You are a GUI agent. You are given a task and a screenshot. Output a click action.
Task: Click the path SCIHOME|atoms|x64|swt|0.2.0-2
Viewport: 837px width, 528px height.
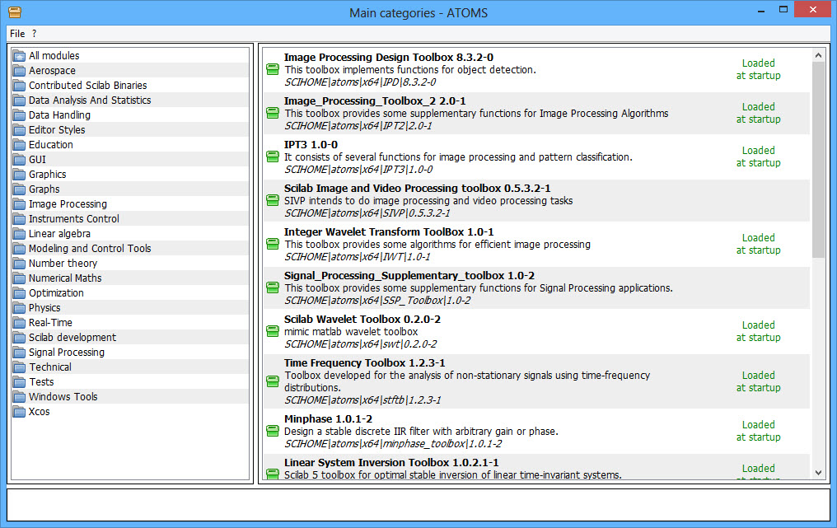[361, 344]
